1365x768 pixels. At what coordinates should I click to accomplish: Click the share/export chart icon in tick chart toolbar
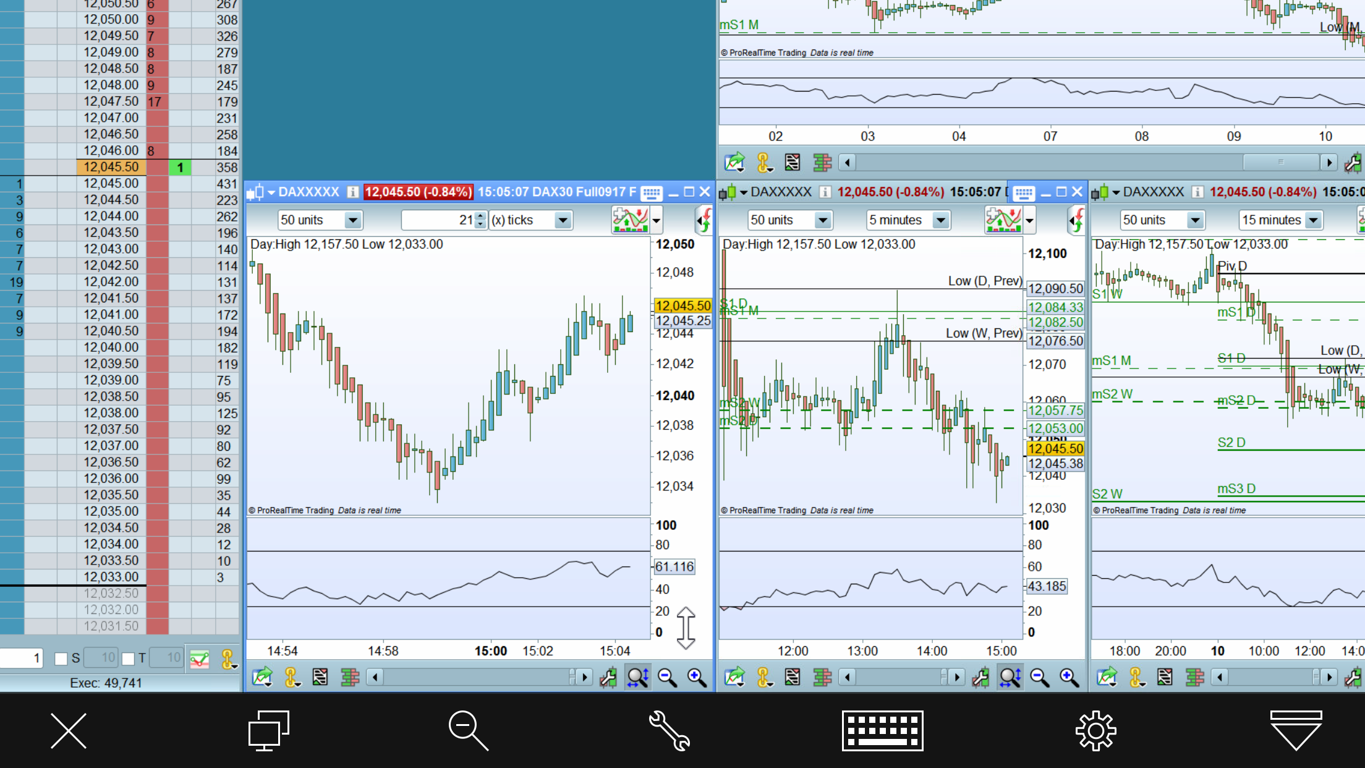coord(262,678)
